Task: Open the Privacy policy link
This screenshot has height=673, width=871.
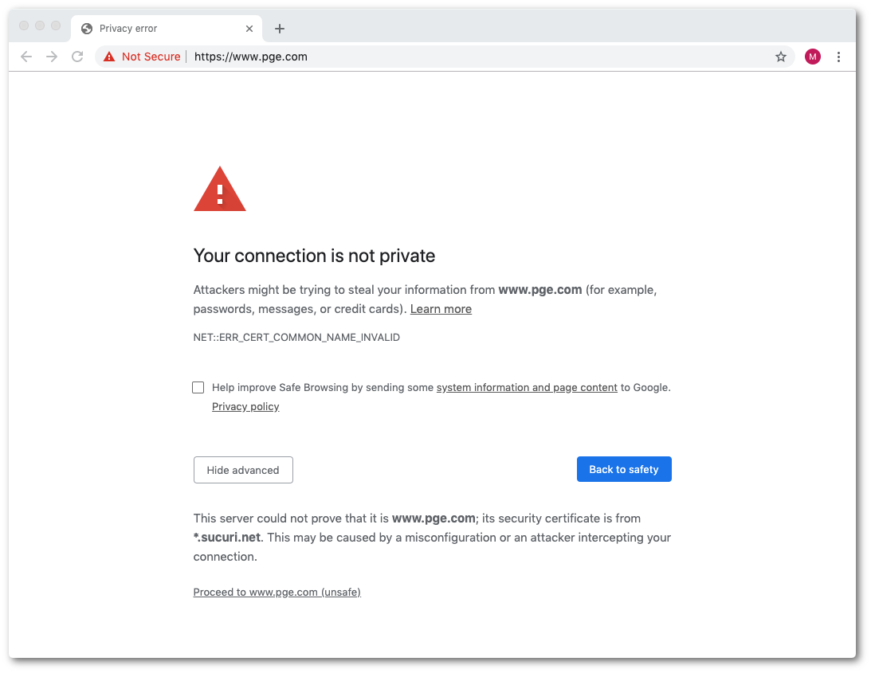Action: coord(245,407)
